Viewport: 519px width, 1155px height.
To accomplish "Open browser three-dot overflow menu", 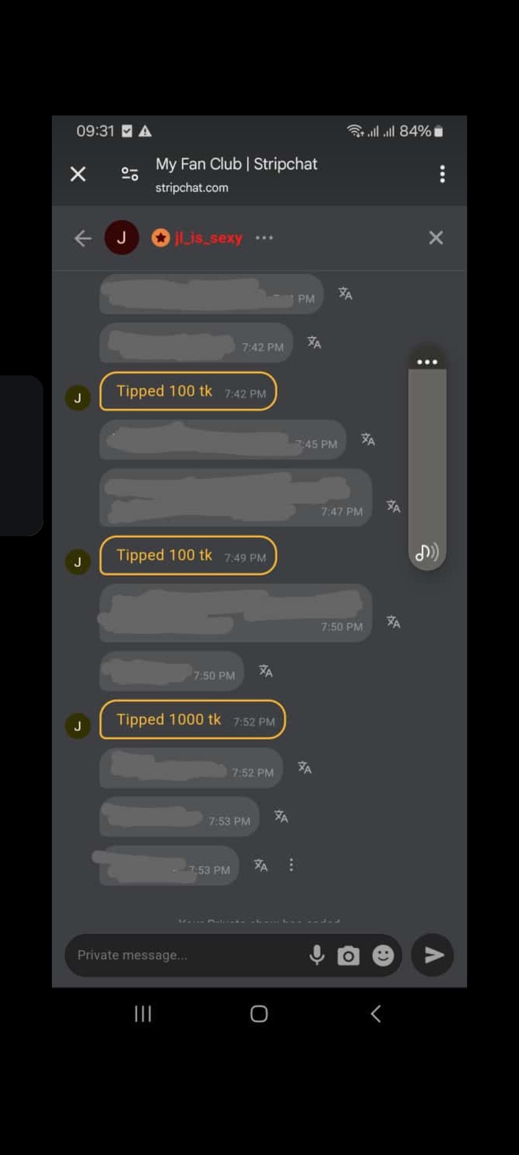I will point(442,174).
